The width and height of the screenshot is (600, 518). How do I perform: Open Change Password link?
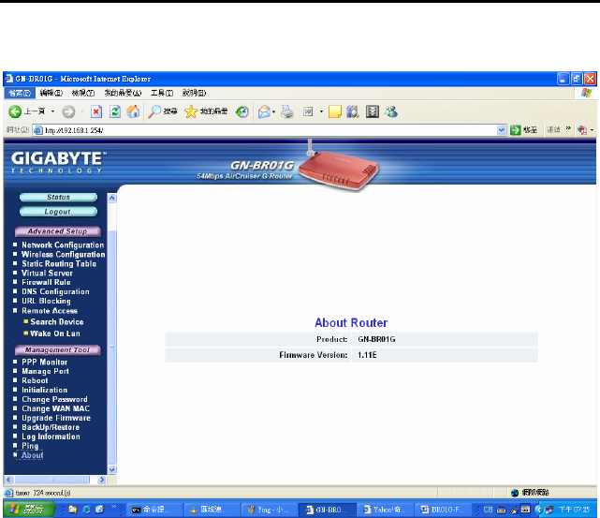tap(54, 399)
